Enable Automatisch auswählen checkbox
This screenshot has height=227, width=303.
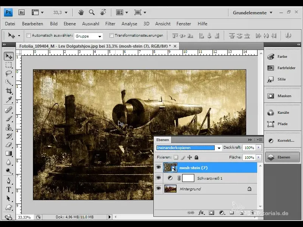click(29, 35)
